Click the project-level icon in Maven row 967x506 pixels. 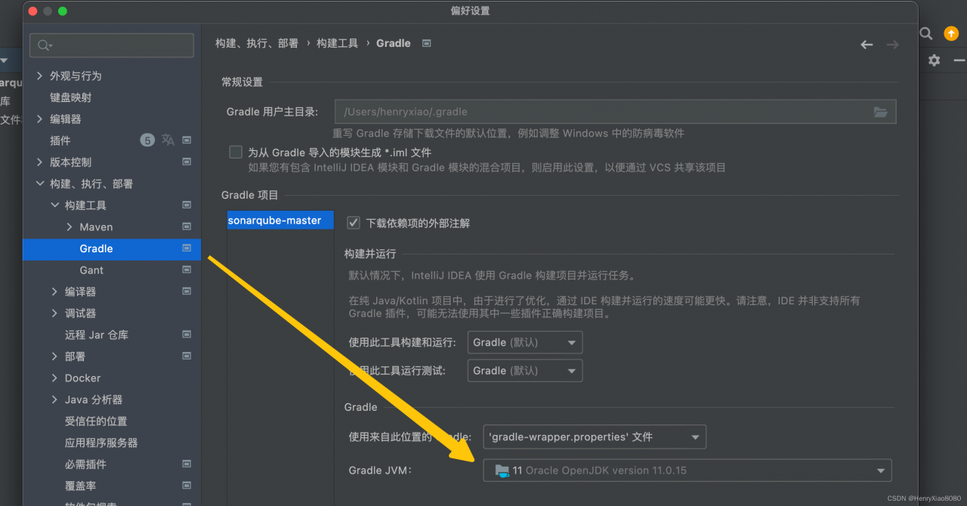tap(187, 227)
